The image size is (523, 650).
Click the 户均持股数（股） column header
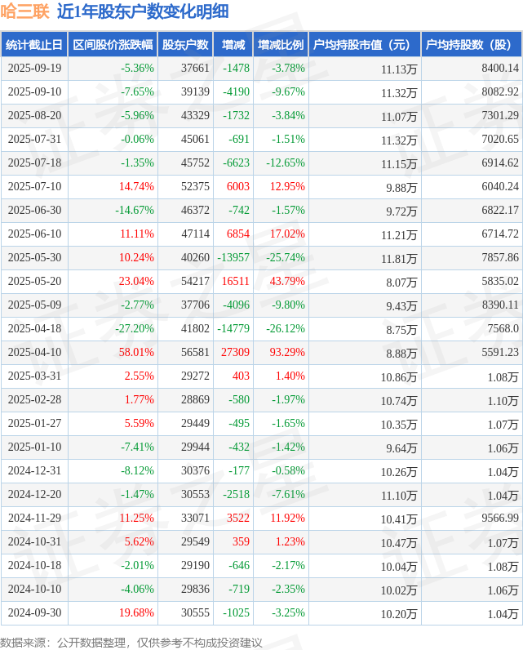point(472,45)
